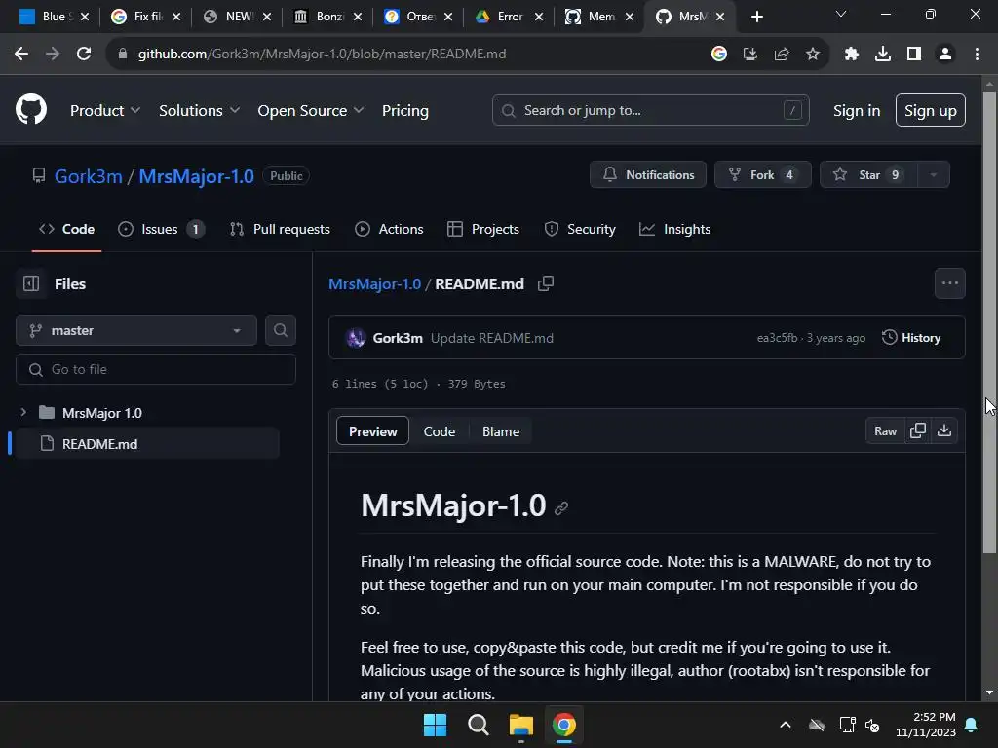The image size is (998, 748).
Task: Click the heading anchor link icon
Action: coord(560,508)
